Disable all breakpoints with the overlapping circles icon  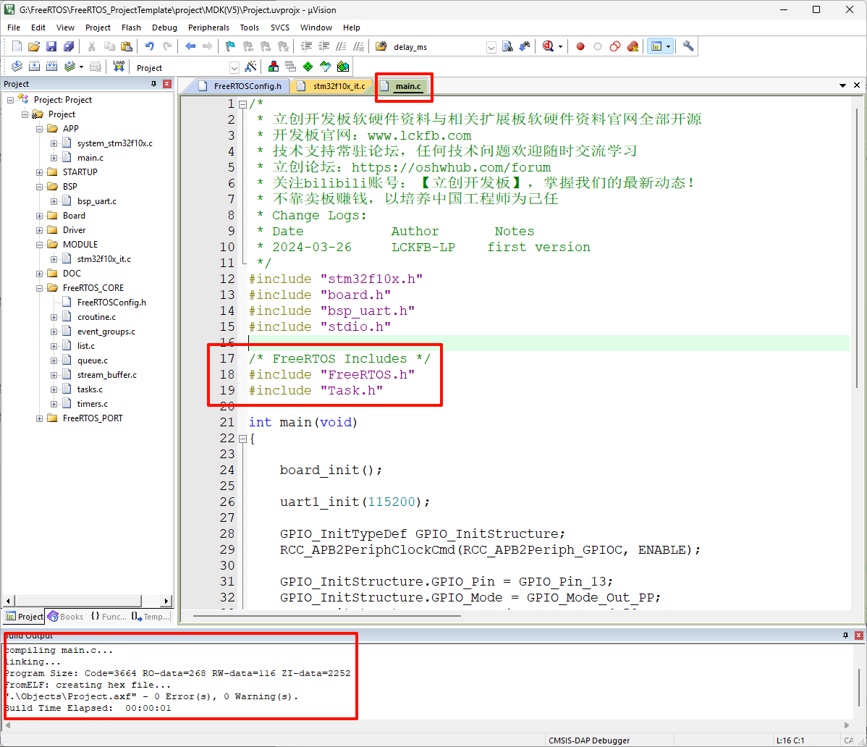click(615, 46)
